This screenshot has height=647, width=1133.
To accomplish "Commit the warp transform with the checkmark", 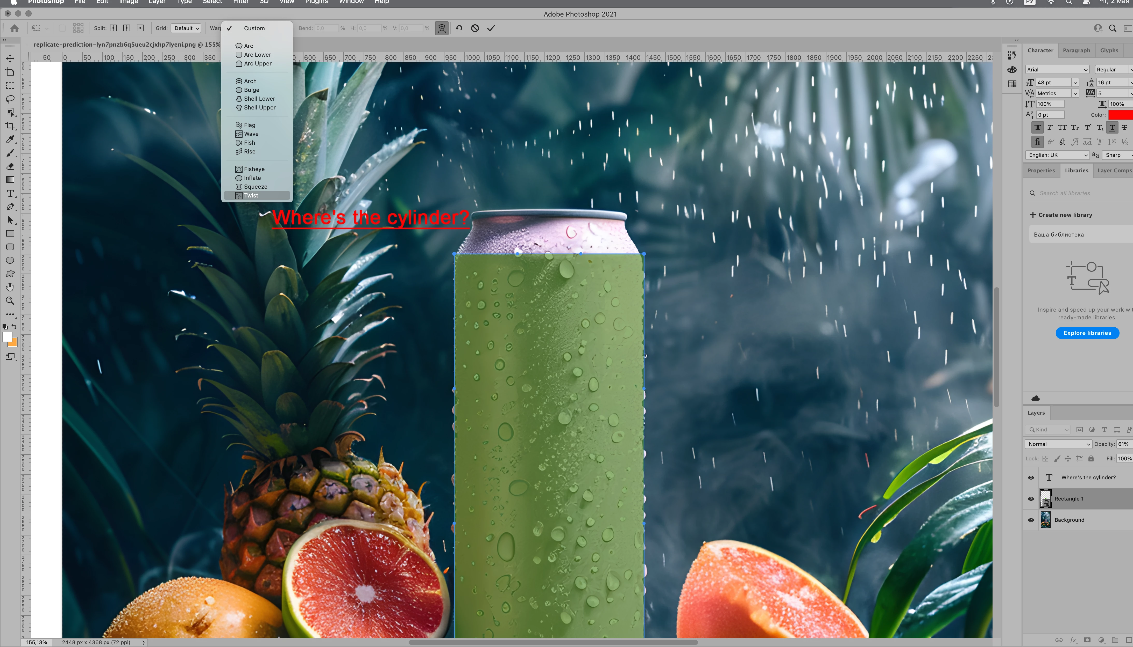I will pos(491,28).
